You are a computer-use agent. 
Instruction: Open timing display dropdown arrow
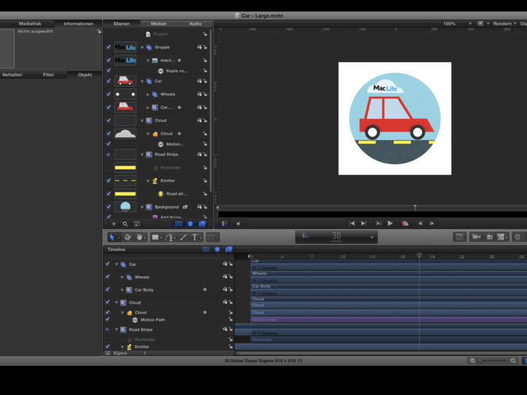[x=372, y=237]
